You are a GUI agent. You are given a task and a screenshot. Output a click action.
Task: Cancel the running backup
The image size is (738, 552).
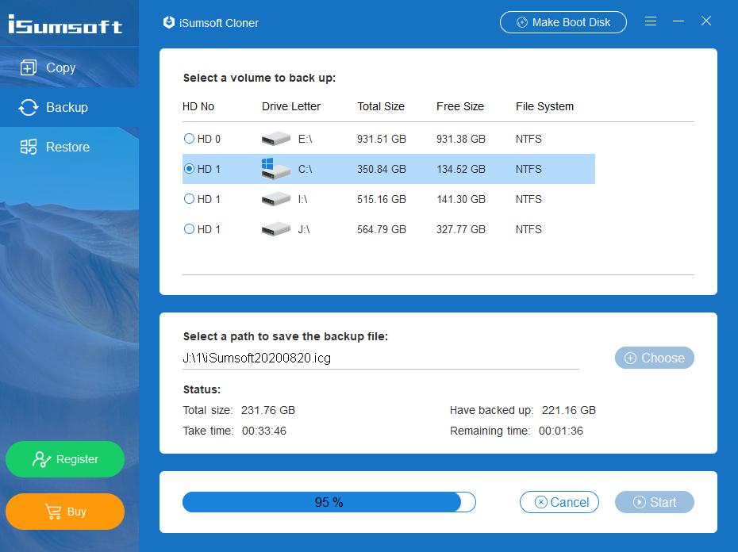coord(559,502)
